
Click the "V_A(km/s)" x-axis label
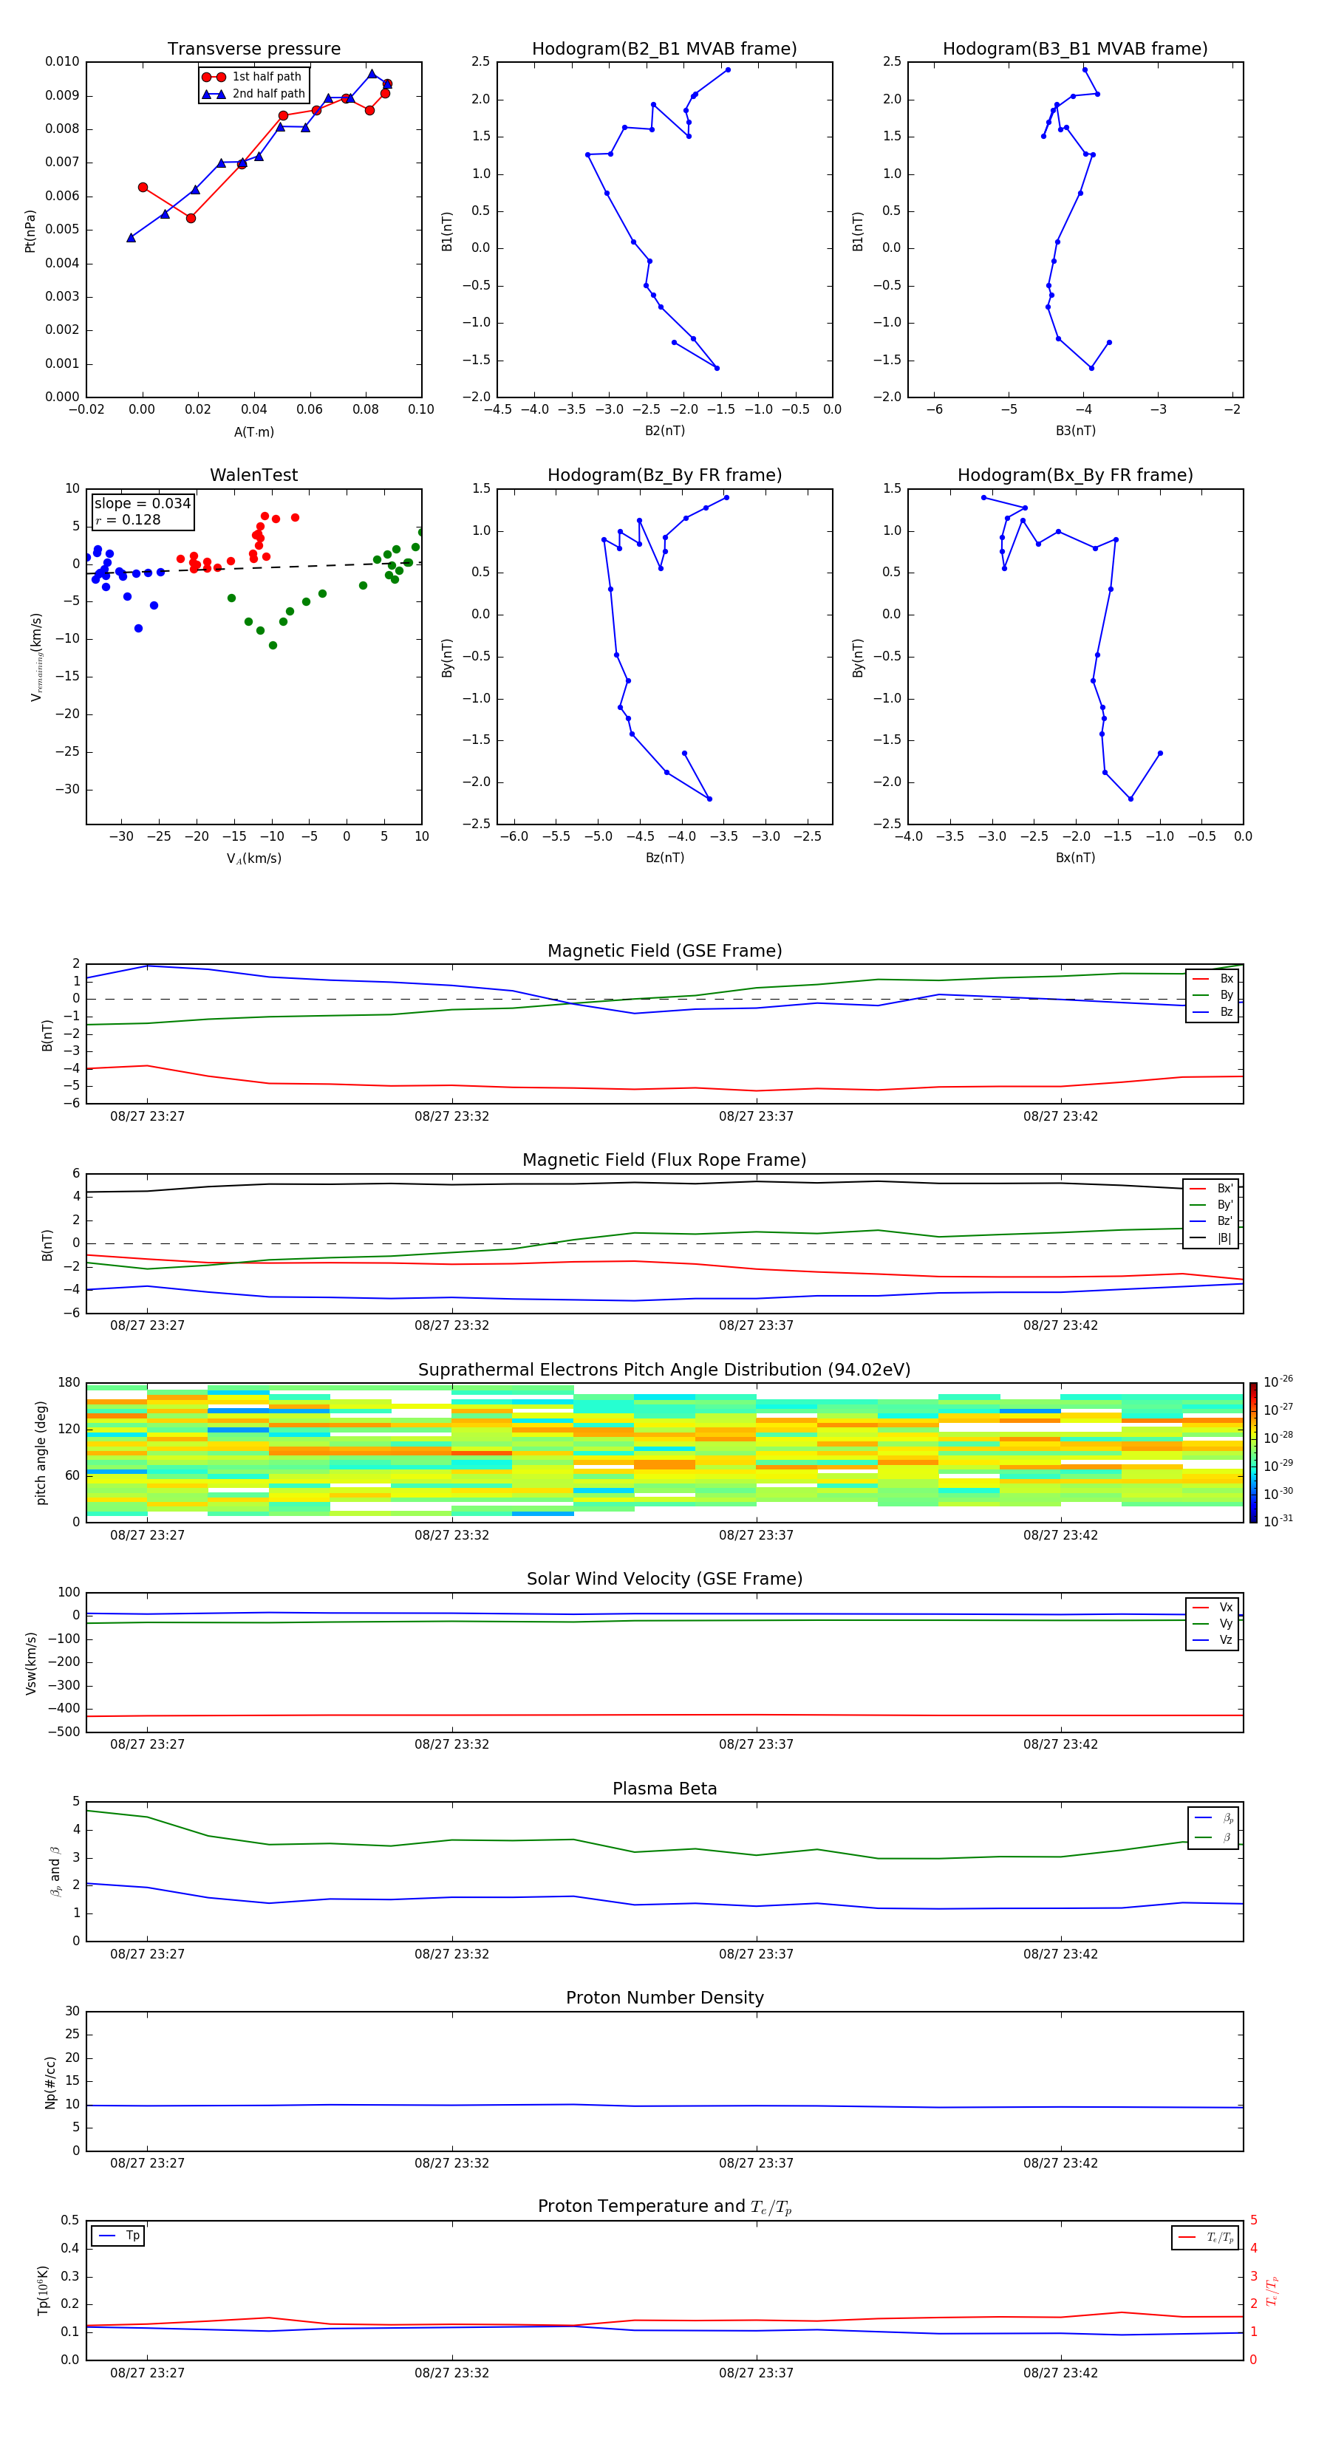253,858
